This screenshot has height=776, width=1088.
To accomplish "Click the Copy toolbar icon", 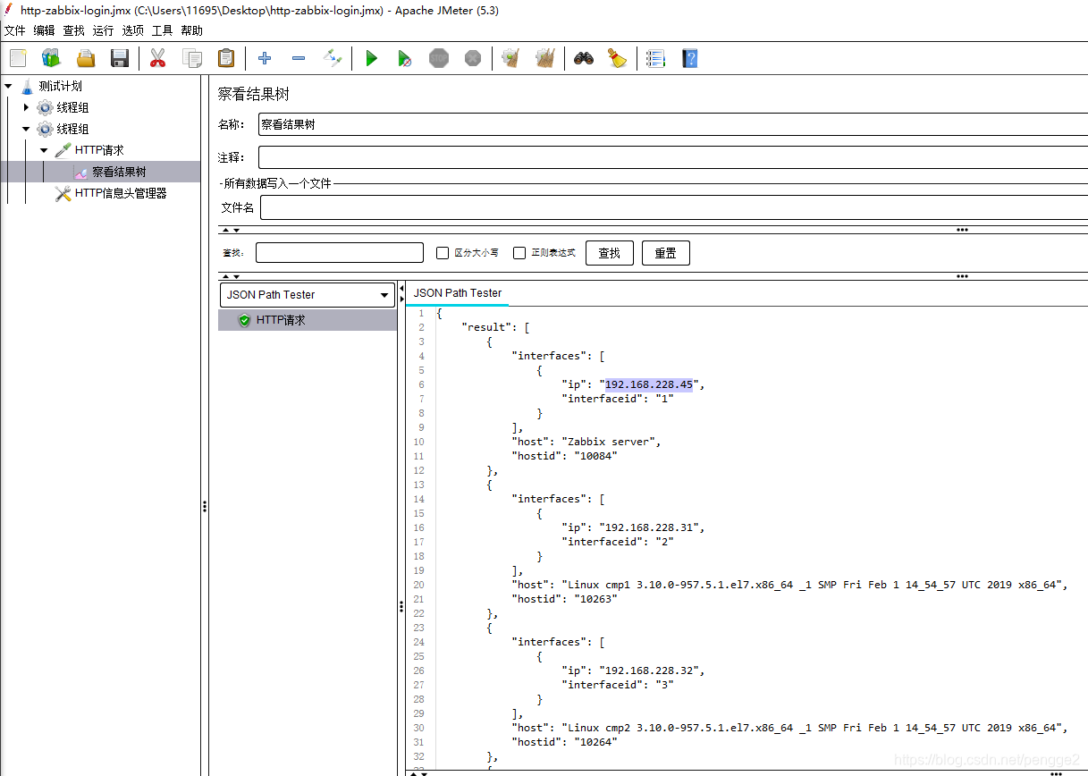I will point(192,58).
